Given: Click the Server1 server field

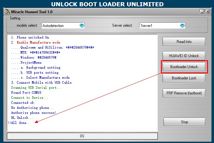Looking at the screenshot, I should [x=162, y=26].
